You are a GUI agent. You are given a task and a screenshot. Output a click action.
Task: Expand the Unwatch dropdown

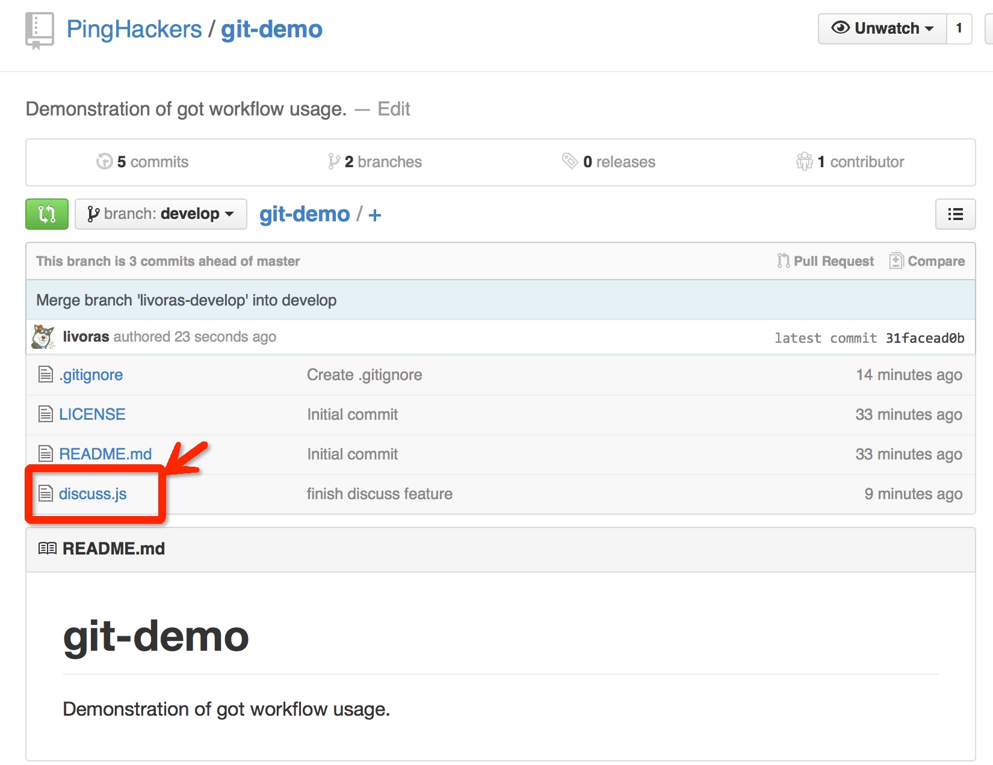[882, 29]
